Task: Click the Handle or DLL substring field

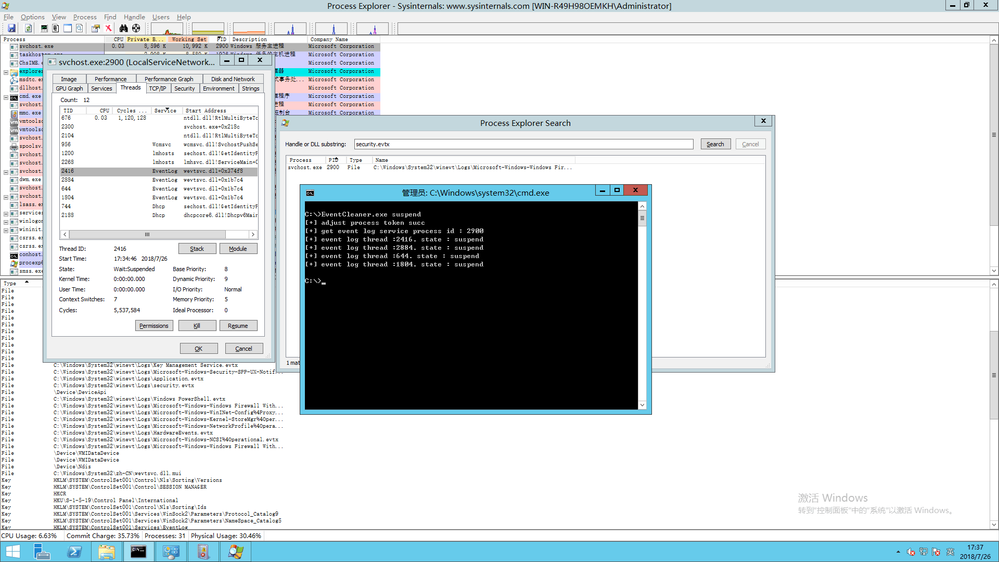Action: pyautogui.click(x=523, y=144)
